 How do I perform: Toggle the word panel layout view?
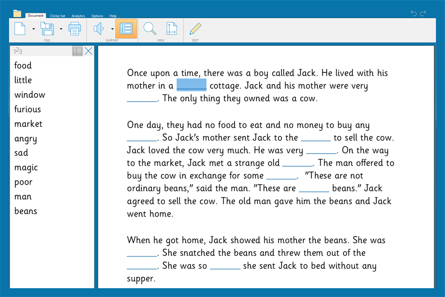tap(77, 51)
